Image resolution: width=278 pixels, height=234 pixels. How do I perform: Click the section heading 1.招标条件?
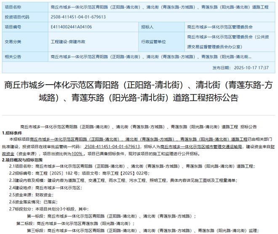(12, 133)
